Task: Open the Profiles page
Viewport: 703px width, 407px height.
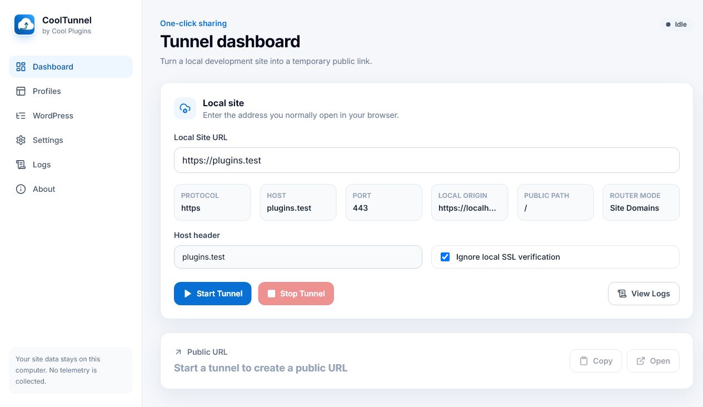Action: 71,91
